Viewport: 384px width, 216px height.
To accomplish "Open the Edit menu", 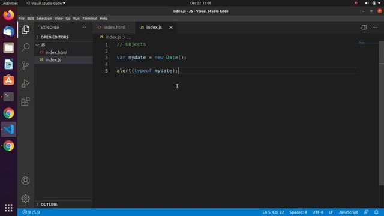I will [31, 19].
